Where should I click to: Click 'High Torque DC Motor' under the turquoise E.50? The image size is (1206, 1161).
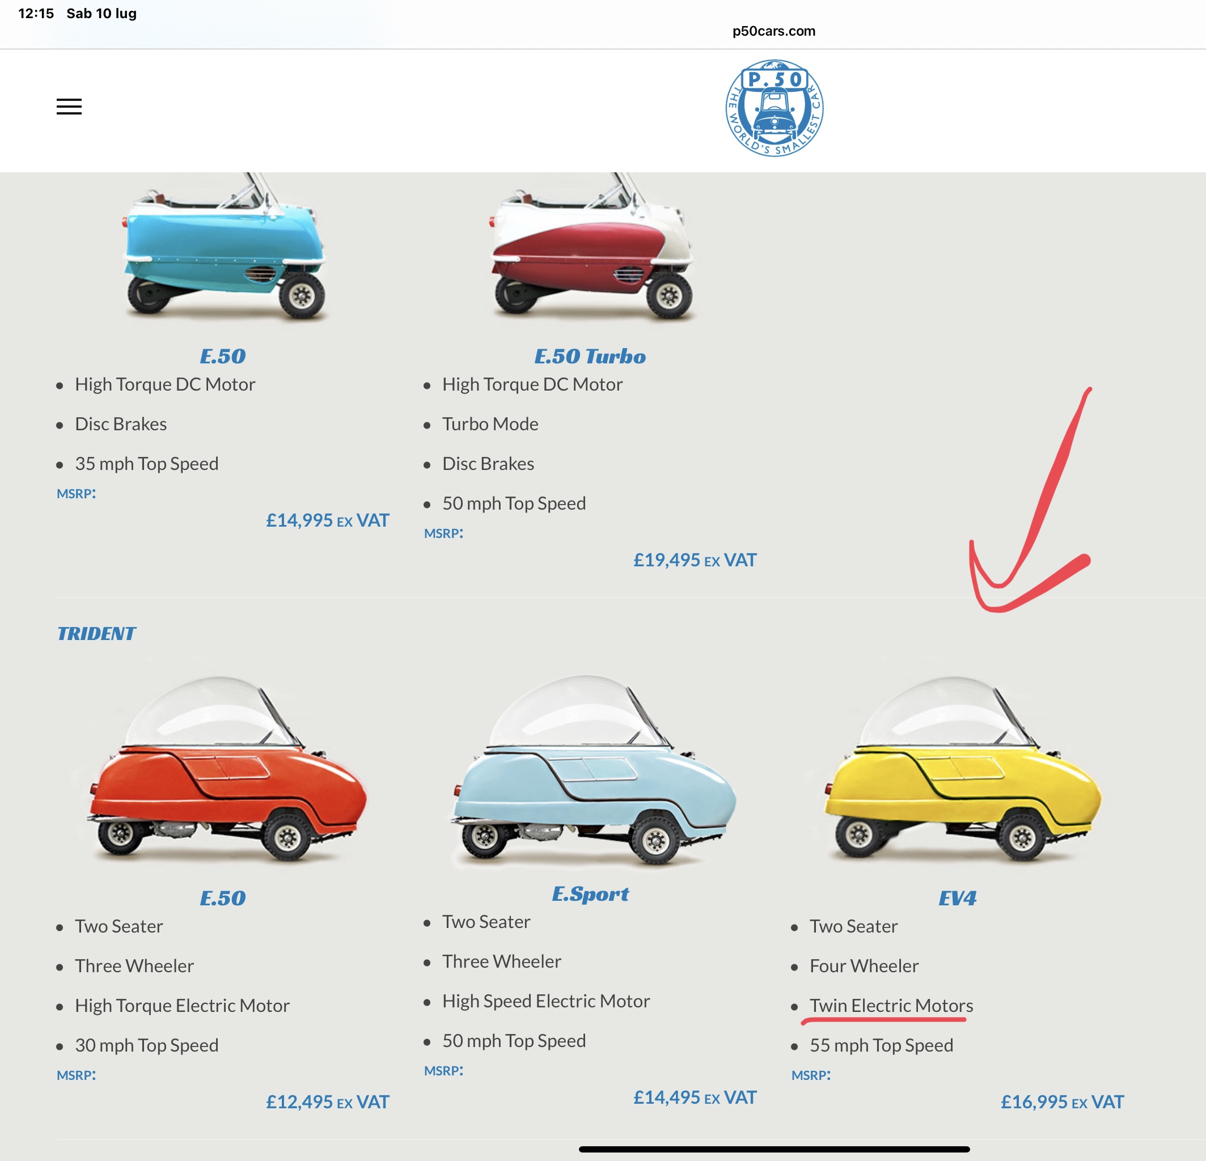click(x=165, y=384)
